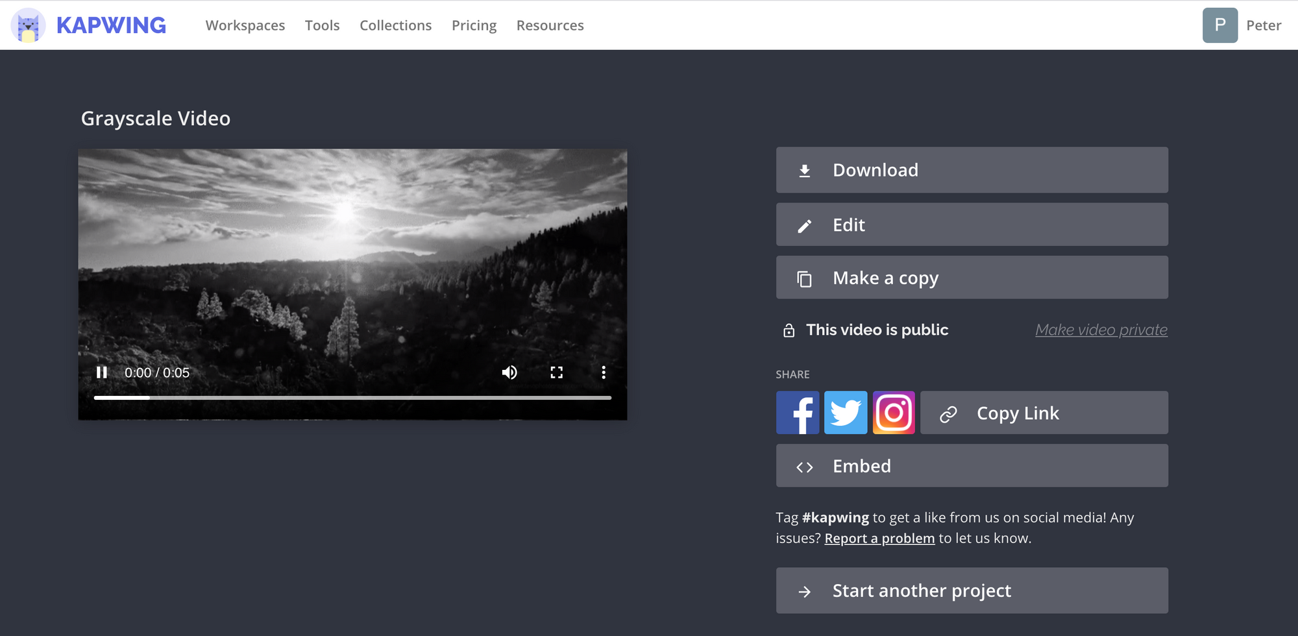Go to the Pricing page
This screenshot has width=1298, height=636.
pyautogui.click(x=474, y=25)
